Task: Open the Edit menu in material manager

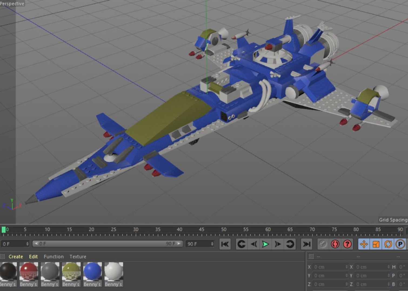Action: pos(33,257)
